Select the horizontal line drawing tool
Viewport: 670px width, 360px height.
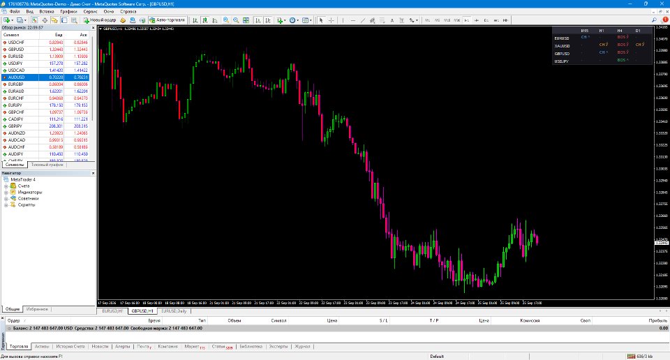353,20
